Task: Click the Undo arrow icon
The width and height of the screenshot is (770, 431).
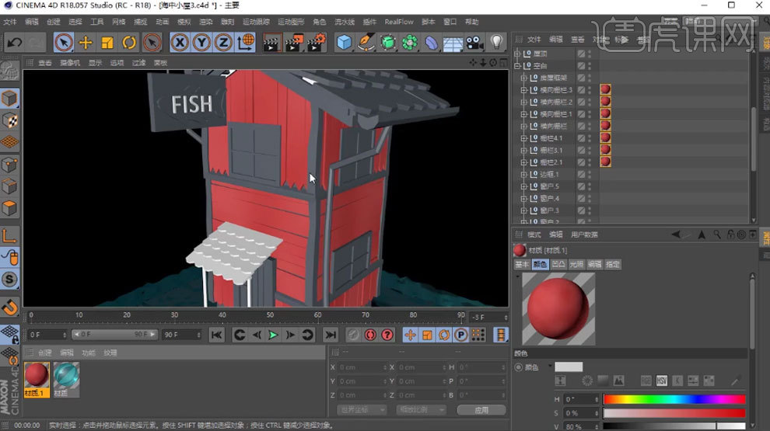Action: coord(14,43)
